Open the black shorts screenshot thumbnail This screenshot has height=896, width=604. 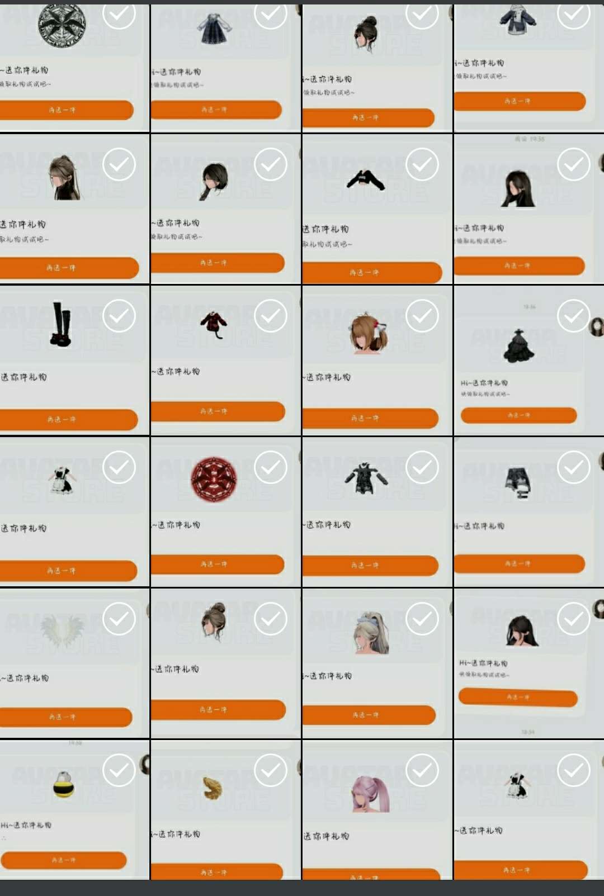[529, 512]
